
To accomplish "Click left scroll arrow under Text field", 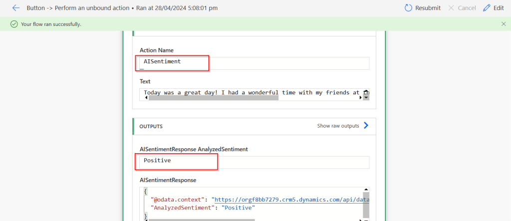I will (146, 98).
